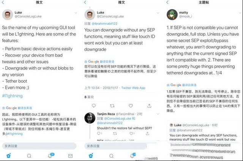The width and height of the screenshot is (243, 161).
Task: Open notifications bell in the left screenshot
Action: 50,155
